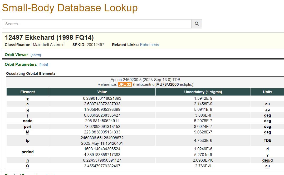Select the 'node' element label
The image size is (284, 175).
28,121
